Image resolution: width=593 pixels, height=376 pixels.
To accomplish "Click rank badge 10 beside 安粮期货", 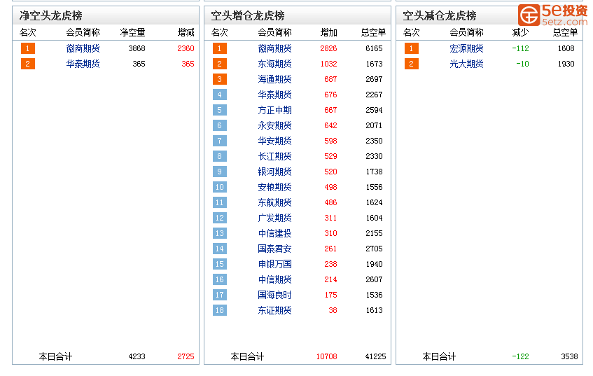I will pyautogui.click(x=219, y=187).
